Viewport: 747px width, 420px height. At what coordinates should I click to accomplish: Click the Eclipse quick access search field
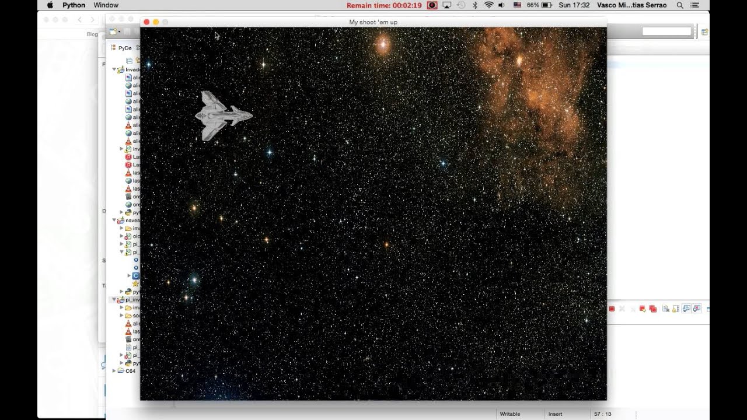click(x=666, y=32)
